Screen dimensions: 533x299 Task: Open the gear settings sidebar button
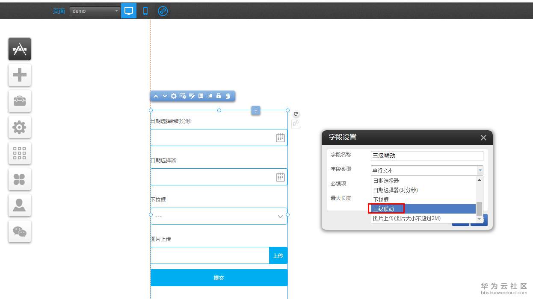[20, 127]
